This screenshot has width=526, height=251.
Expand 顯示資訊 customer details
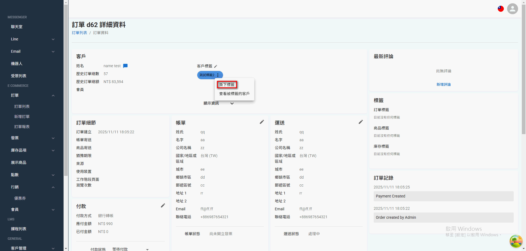219,103
